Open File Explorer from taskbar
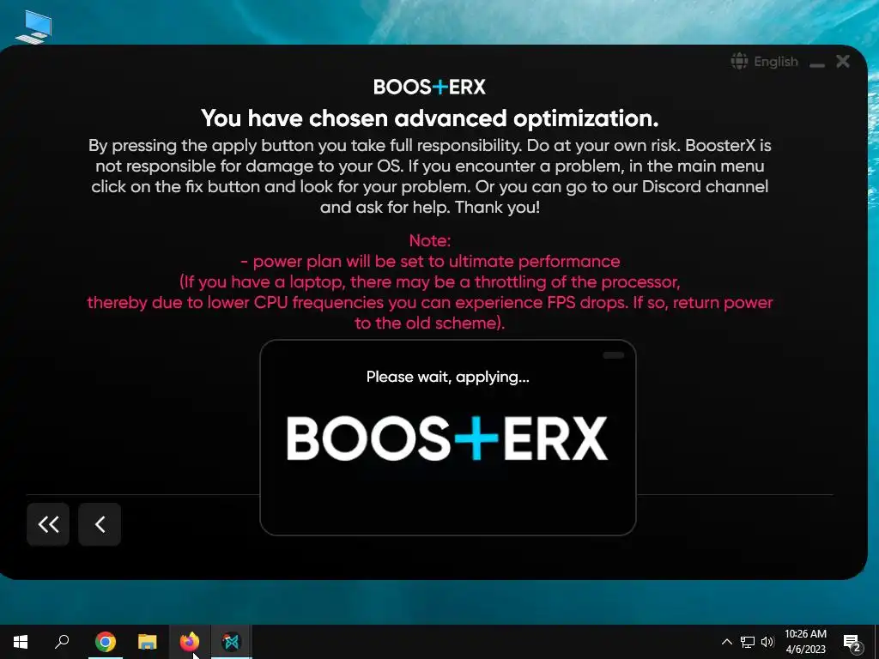 coord(148,642)
